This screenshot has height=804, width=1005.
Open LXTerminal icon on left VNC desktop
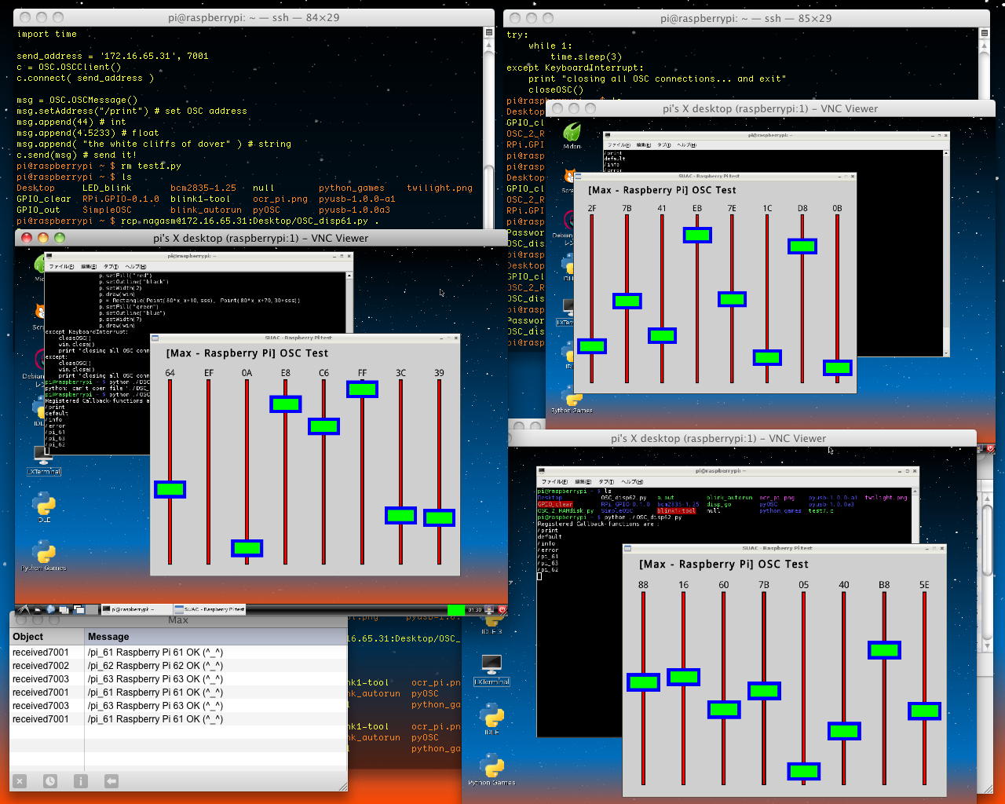(43, 458)
